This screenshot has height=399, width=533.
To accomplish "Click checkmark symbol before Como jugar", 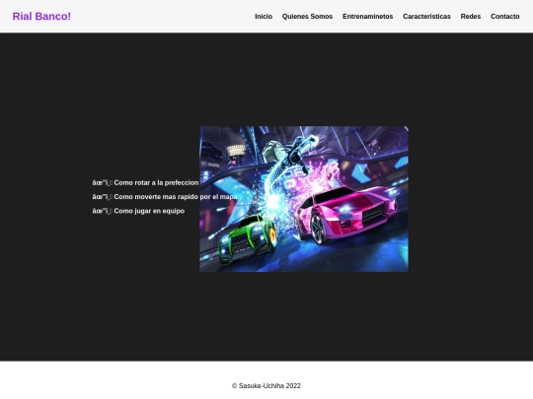I will (x=103, y=211).
